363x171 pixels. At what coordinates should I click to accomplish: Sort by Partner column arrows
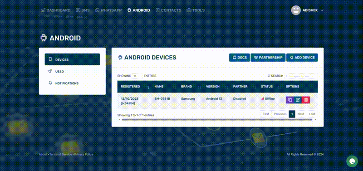point(255,87)
